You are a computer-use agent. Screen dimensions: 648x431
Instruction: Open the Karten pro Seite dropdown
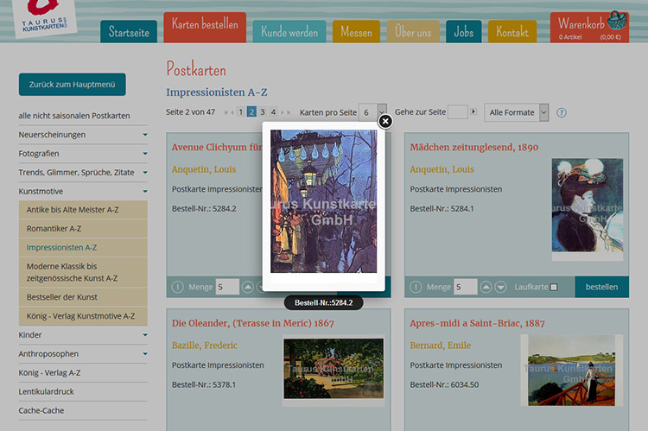tap(372, 112)
